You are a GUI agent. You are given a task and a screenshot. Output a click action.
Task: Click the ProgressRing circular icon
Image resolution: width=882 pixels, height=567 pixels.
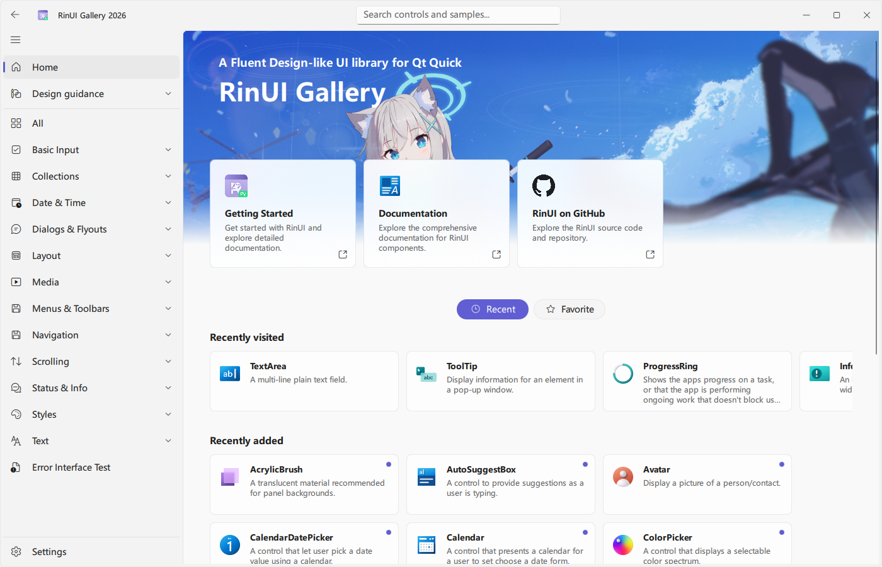click(x=623, y=374)
